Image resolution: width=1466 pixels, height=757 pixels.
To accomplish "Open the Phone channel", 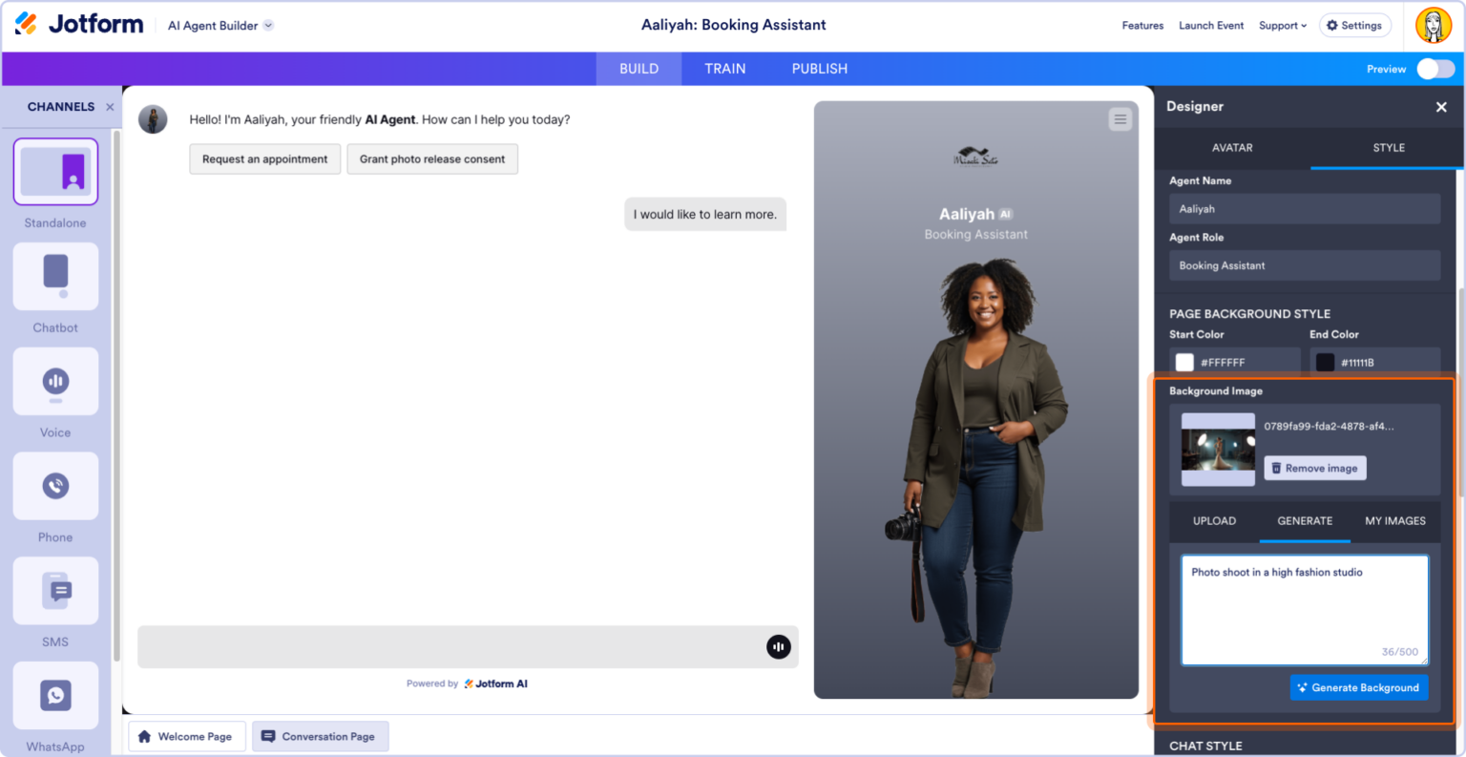I will click(54, 486).
